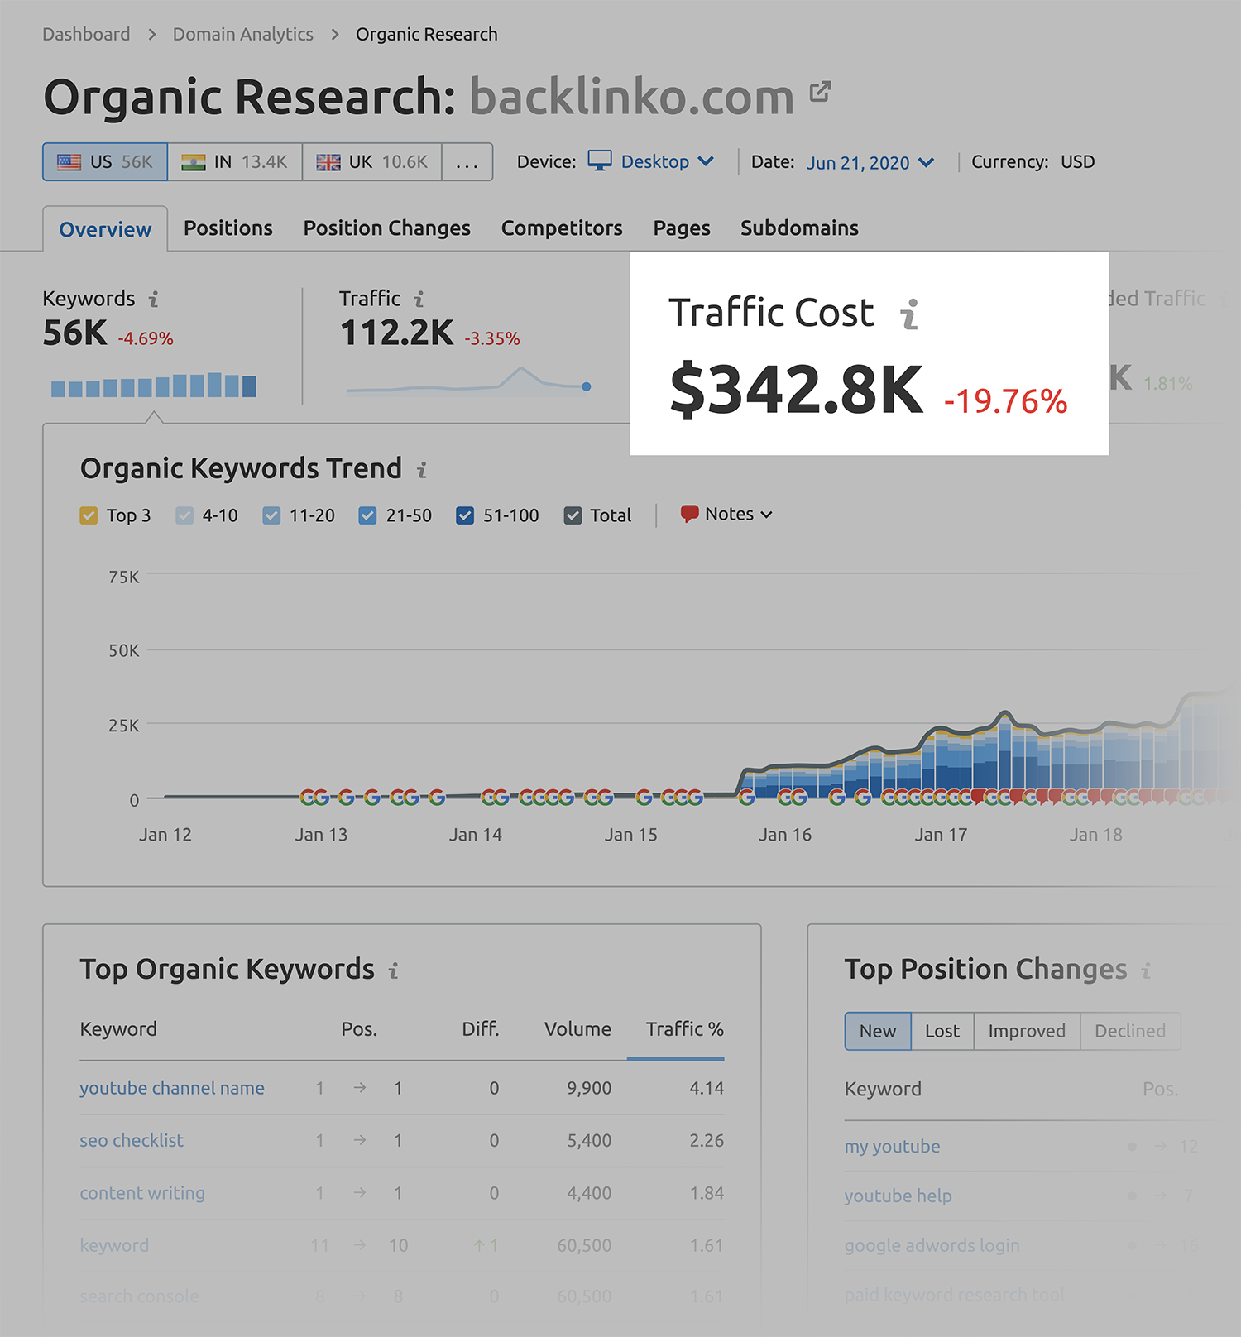The image size is (1241, 1337).
Task: Toggle the 51-100 positions checkbox
Action: point(465,515)
